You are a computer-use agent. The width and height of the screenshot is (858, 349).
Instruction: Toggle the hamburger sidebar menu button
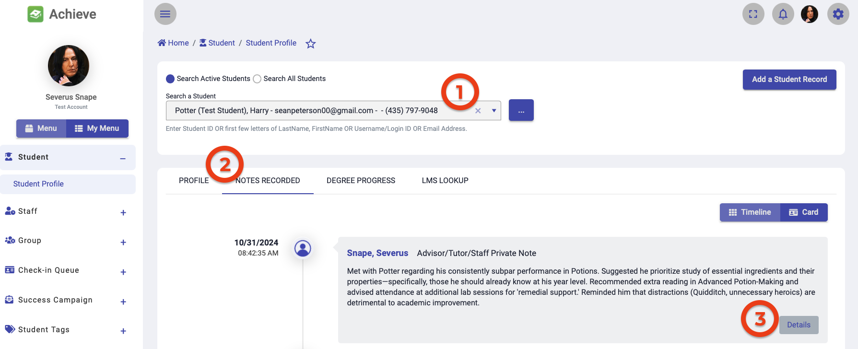[165, 14]
